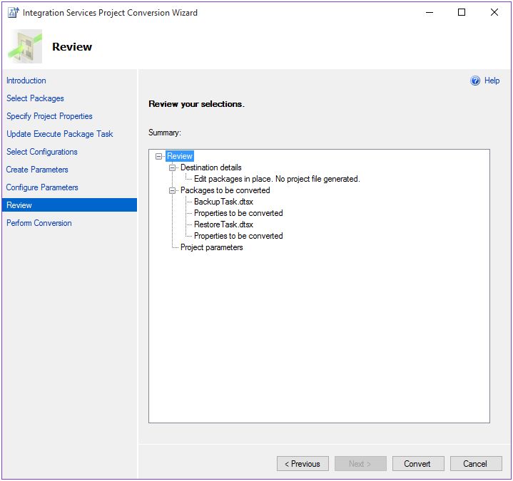Click the blue Help question mark icon
Viewport: 513px width, 481px height.
tap(475, 81)
